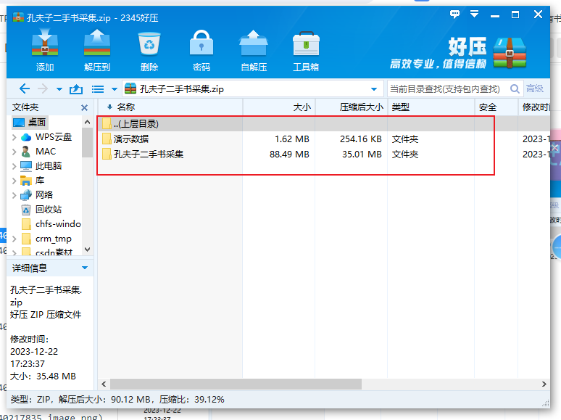Click the horizontal scrollbar thumb
This screenshot has width=561, height=420.
point(236,384)
